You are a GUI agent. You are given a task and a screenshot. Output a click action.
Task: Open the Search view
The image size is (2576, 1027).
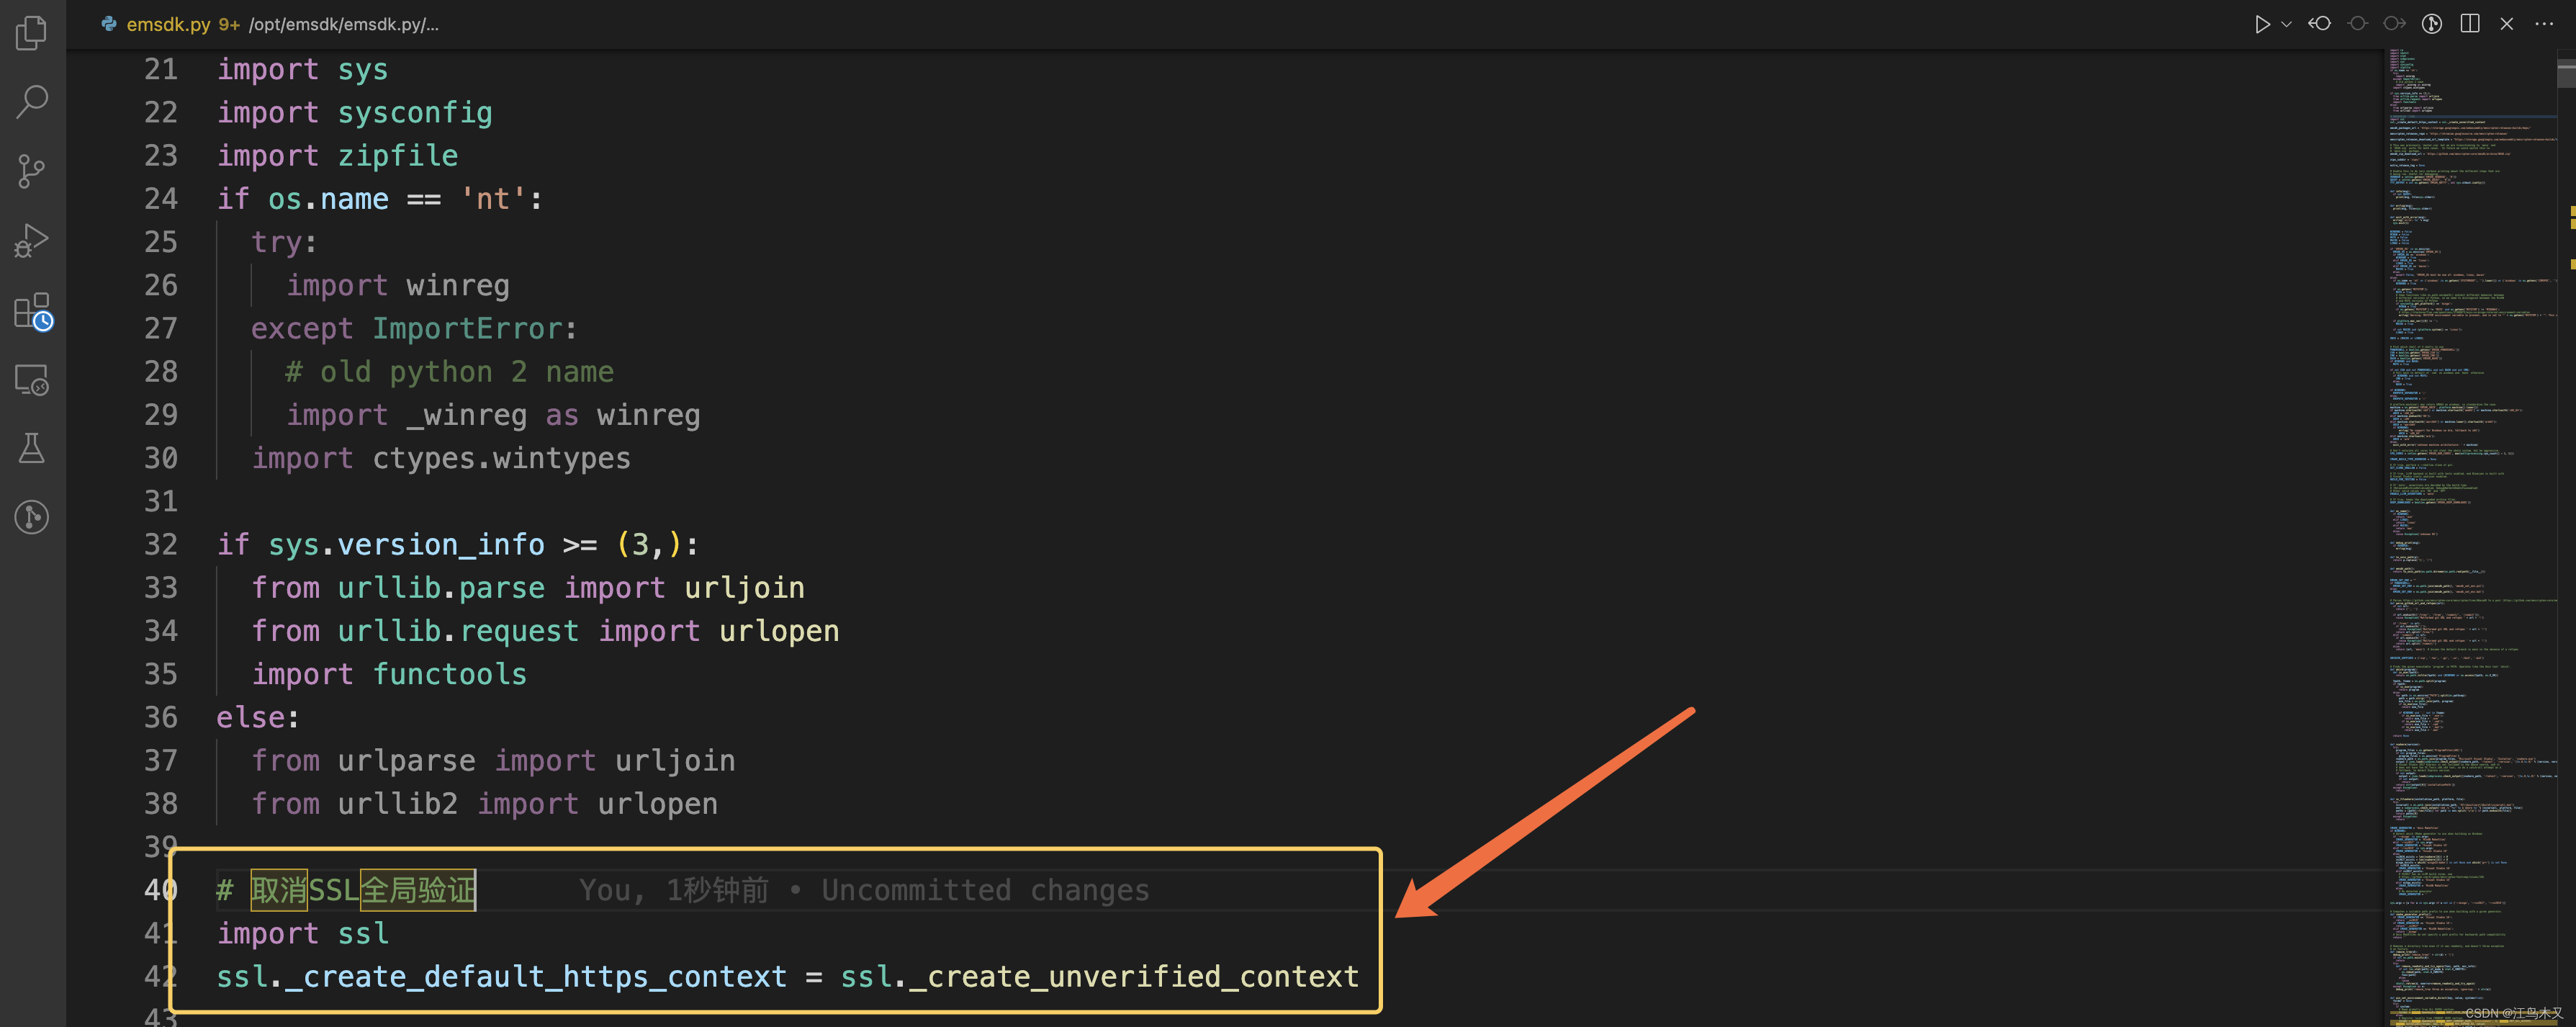tap(32, 101)
